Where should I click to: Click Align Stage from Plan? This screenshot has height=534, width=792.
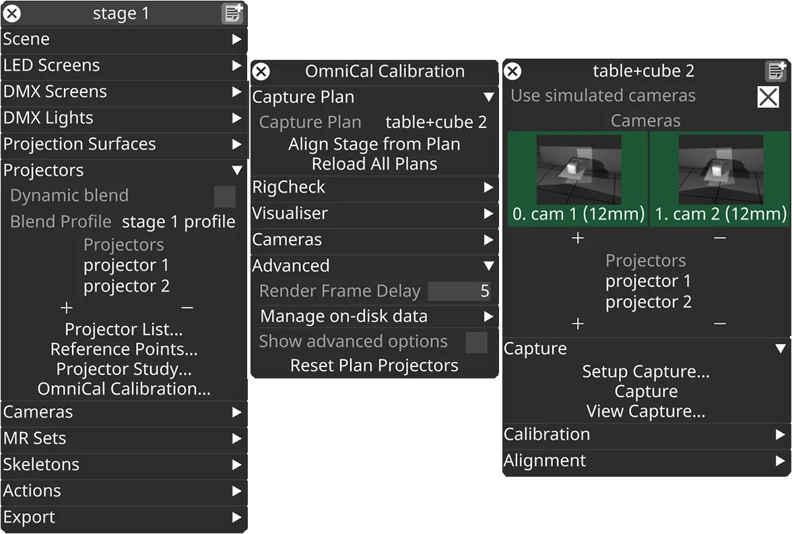pyautogui.click(x=374, y=144)
